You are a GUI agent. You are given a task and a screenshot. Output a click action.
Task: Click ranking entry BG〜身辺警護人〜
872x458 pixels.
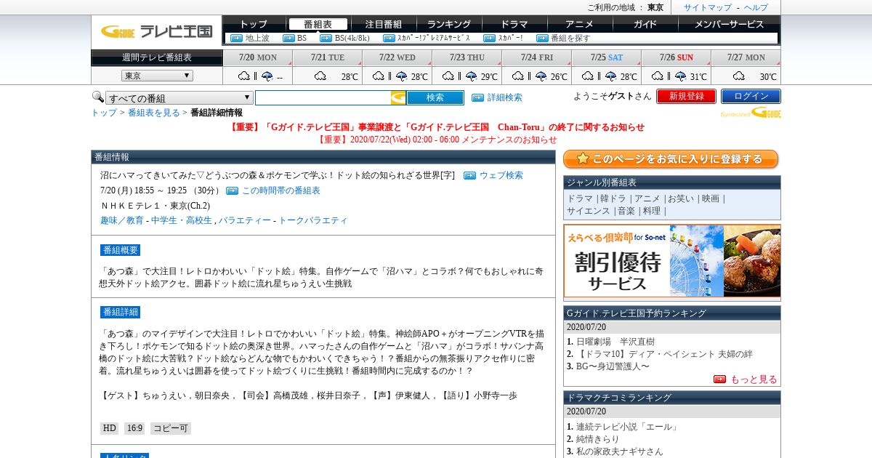[x=613, y=366]
